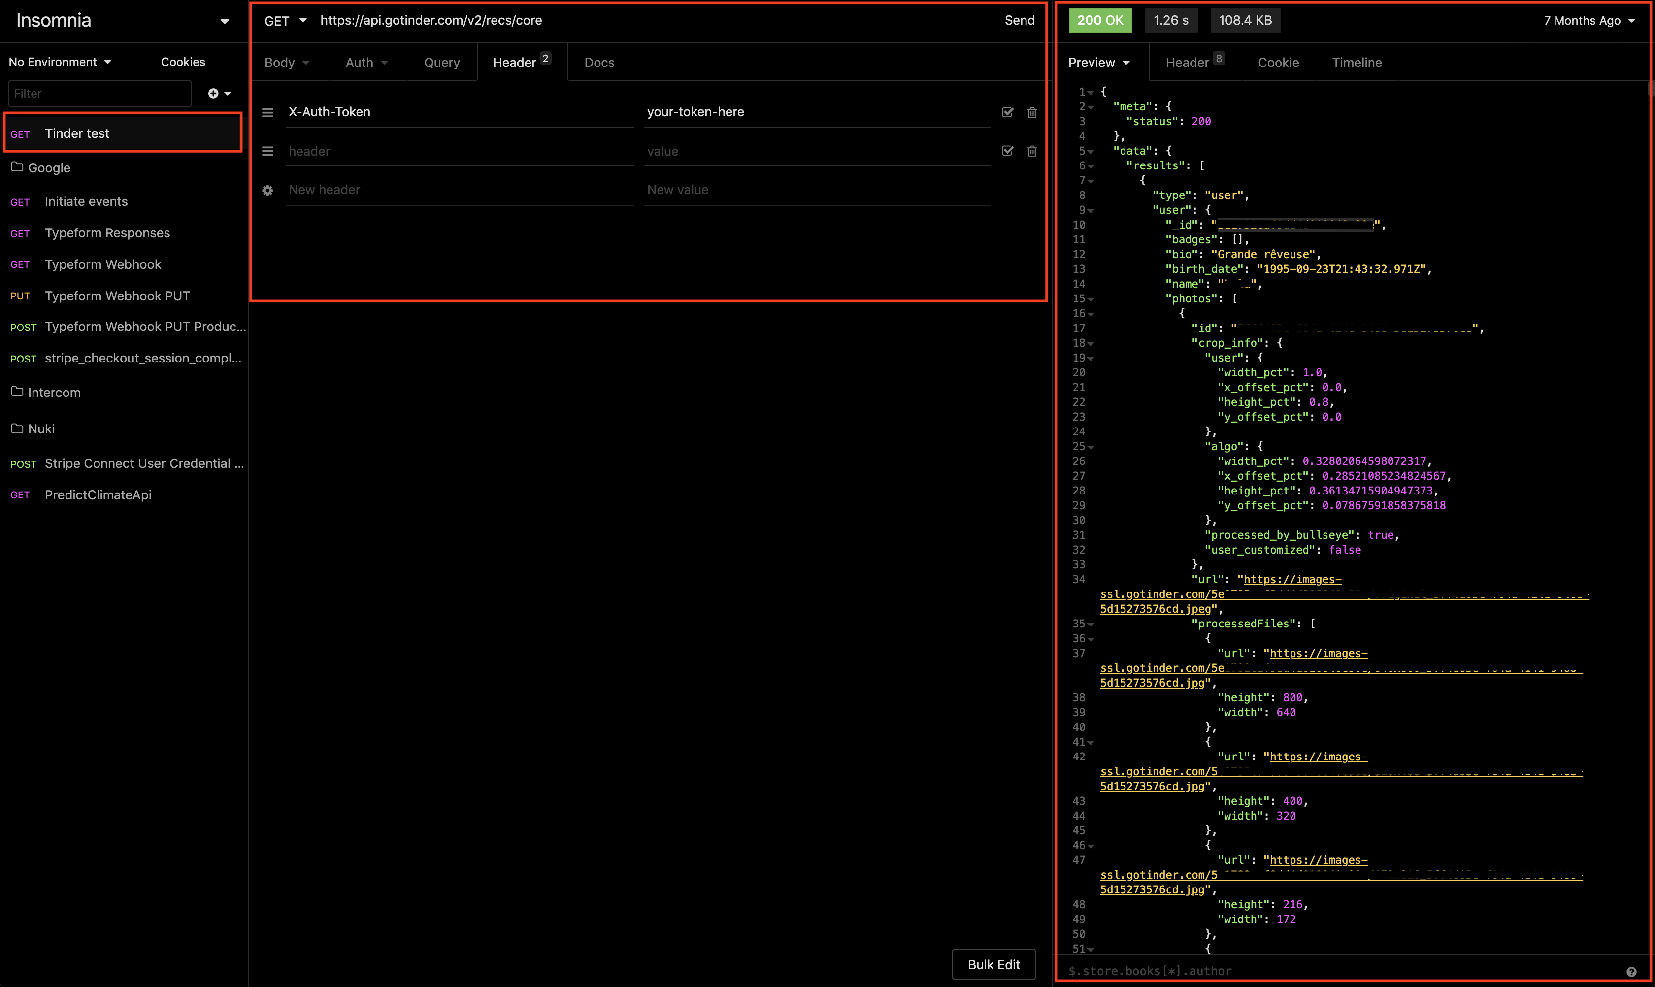Delete the X-Auth-Token header with trash icon

coord(1032,112)
